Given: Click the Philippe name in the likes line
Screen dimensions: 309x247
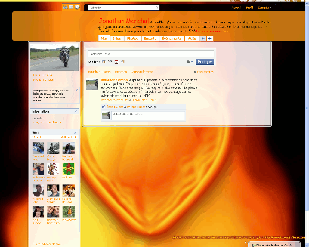Looking at the screenshot, I should click(136, 107).
